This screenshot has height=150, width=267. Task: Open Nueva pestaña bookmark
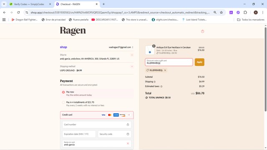[78, 20]
